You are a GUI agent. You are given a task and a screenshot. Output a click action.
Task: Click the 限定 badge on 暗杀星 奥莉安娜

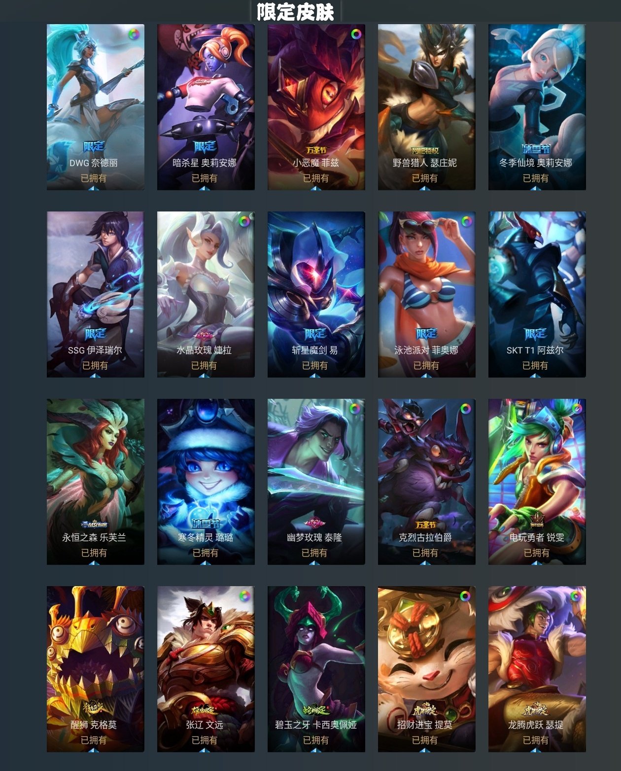205,146
